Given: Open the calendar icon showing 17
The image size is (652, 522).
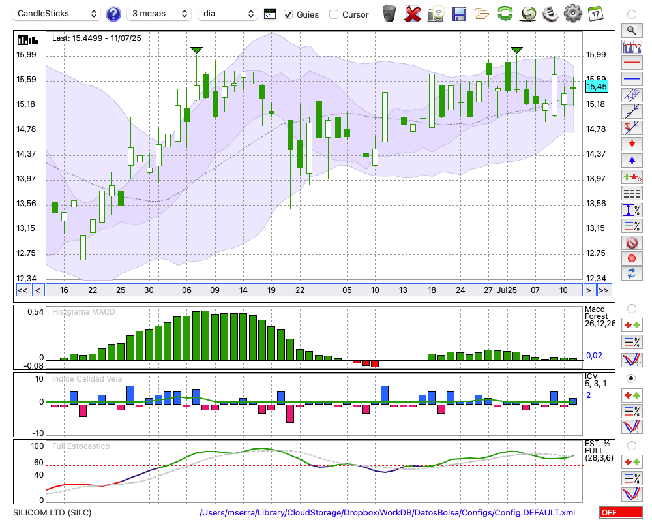Looking at the screenshot, I should [595, 14].
